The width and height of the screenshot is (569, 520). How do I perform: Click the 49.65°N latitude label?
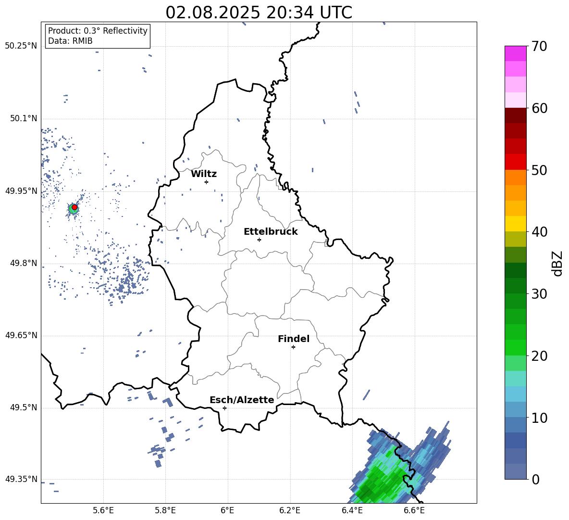pyautogui.click(x=21, y=335)
